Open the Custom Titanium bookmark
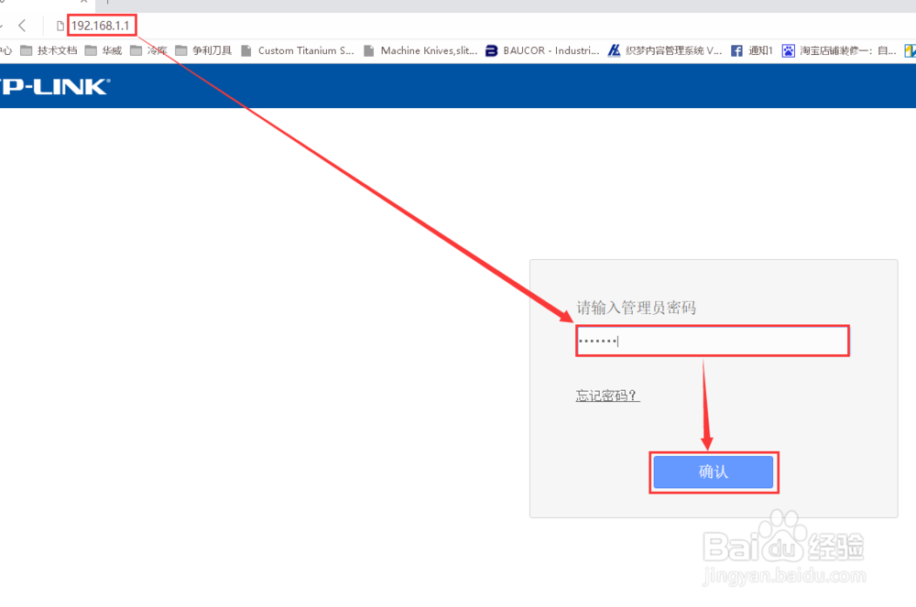The width and height of the screenshot is (916, 607). [302, 50]
